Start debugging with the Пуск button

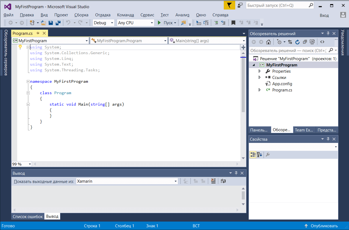point(167,23)
